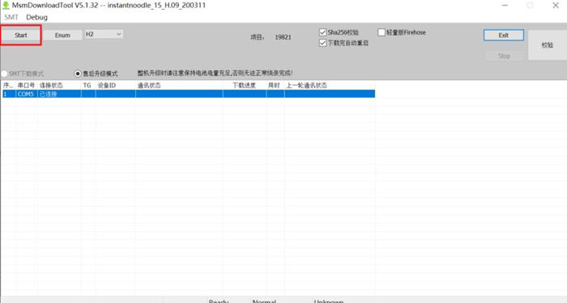The image size is (567, 303).
Task: Enable the lightweight Firehose checkbox
Action: click(382, 32)
